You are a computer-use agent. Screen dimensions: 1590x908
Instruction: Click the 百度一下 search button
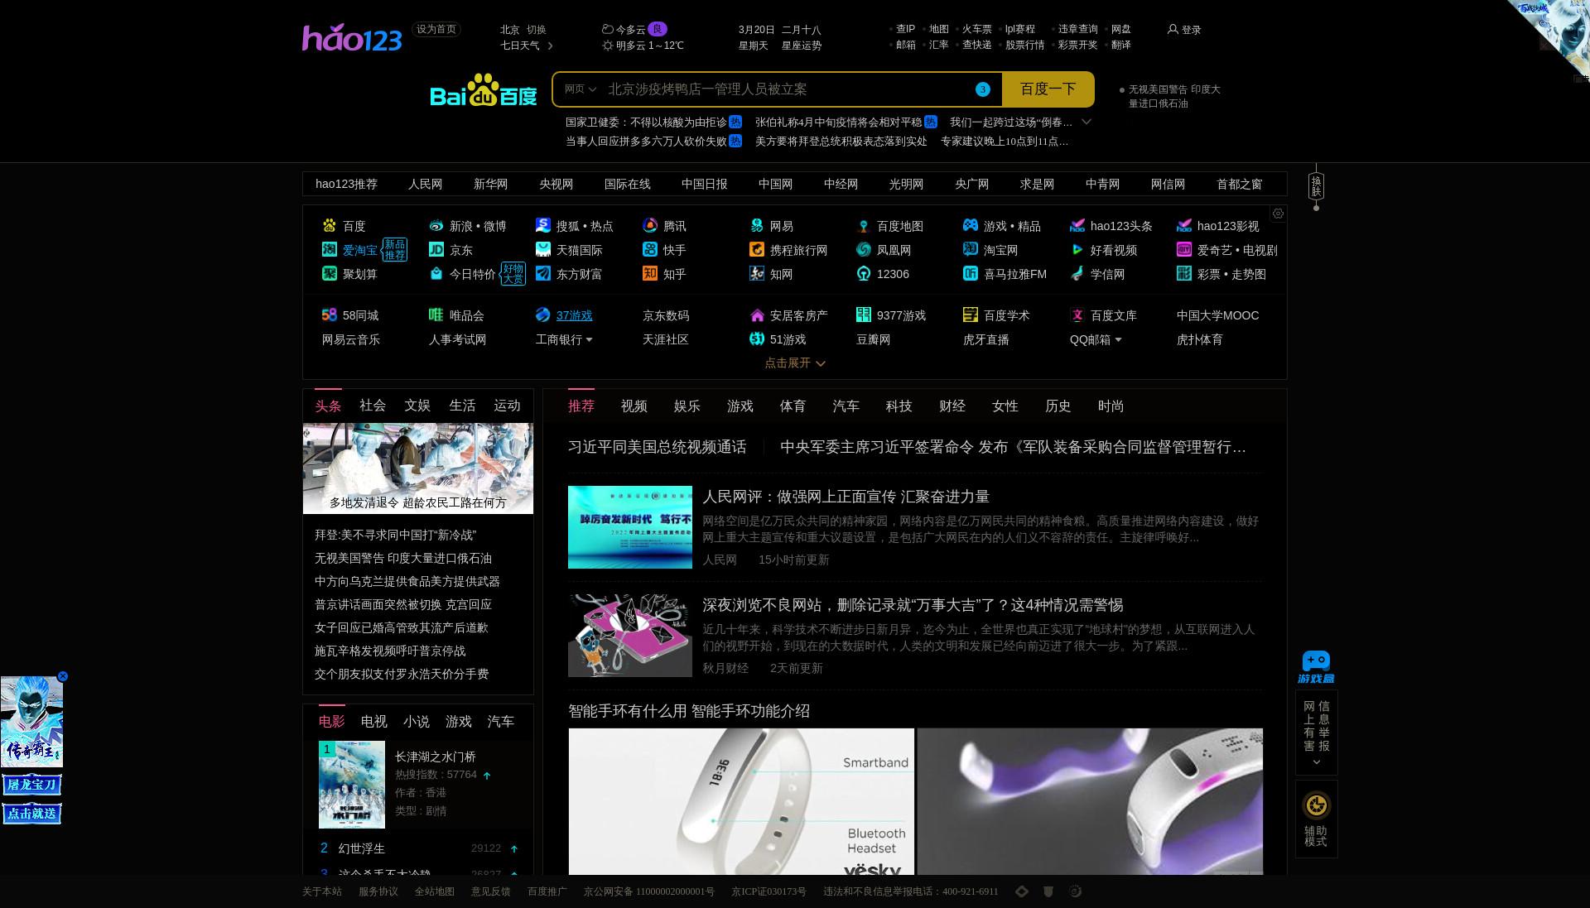pos(1048,89)
